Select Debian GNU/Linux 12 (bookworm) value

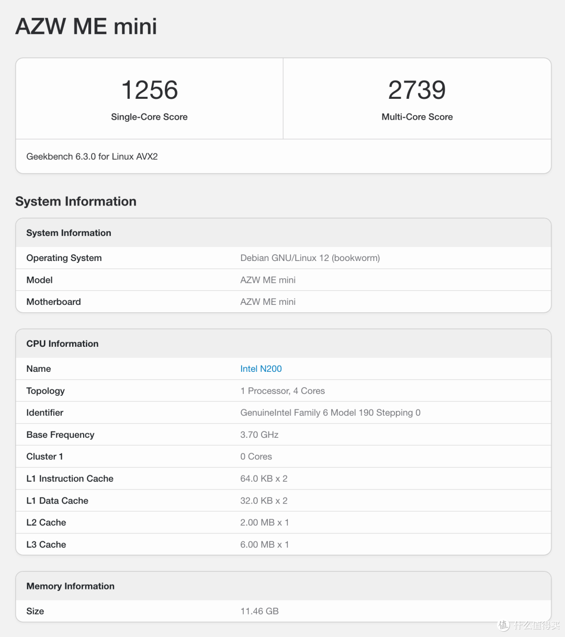pos(310,258)
